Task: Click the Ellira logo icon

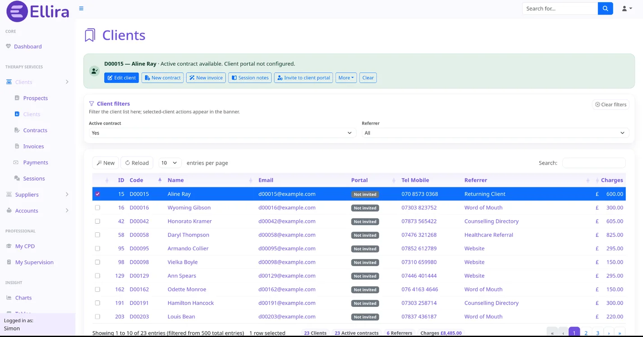Action: [x=17, y=11]
